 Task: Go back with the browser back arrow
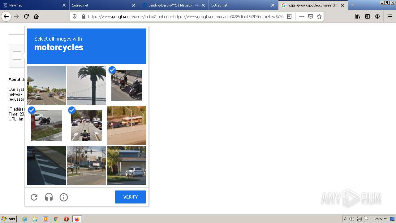[x=6, y=16]
